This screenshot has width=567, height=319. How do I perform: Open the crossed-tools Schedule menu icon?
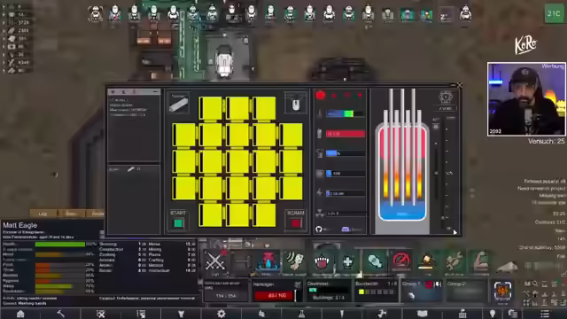click(100, 314)
